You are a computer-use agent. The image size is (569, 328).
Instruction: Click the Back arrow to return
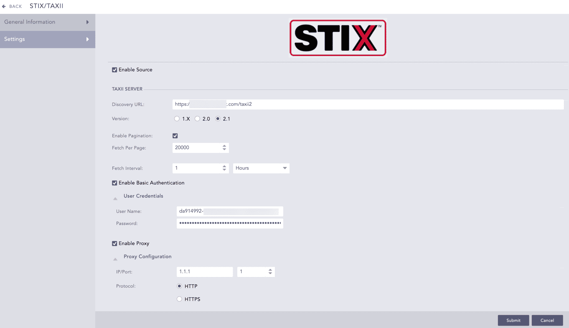[5, 6]
